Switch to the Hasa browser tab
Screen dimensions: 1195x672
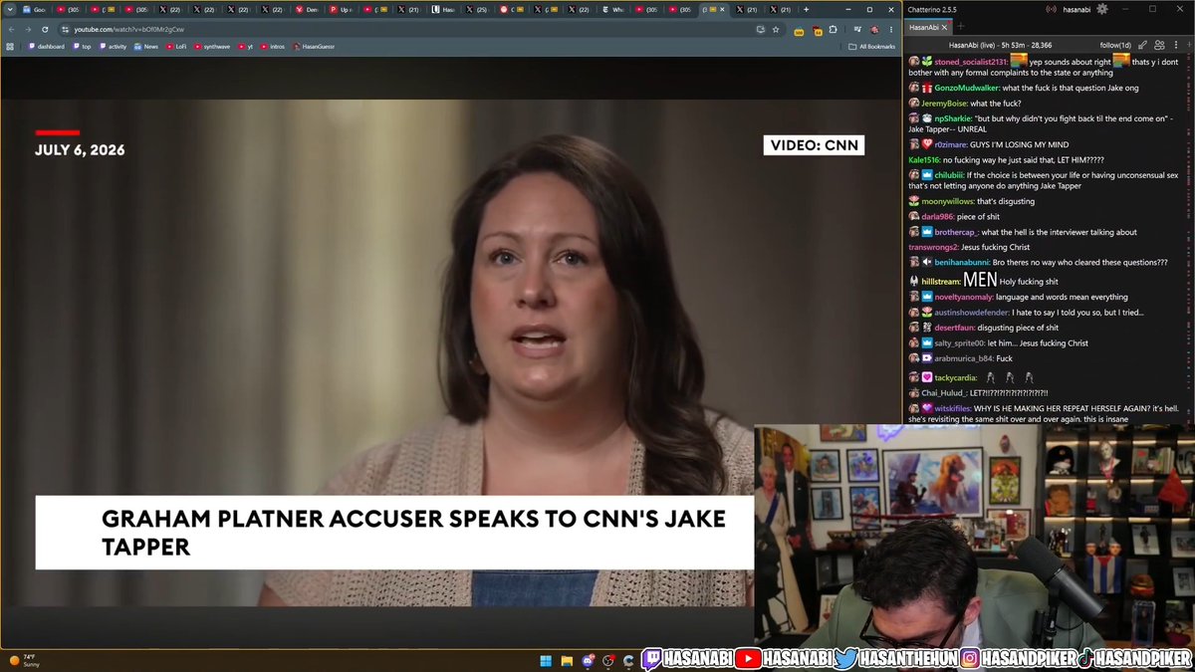[x=442, y=9]
